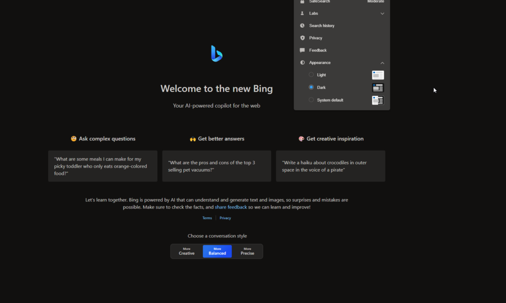The width and height of the screenshot is (506, 303).
Task: Open the Feedback menu entry
Action: point(342,50)
